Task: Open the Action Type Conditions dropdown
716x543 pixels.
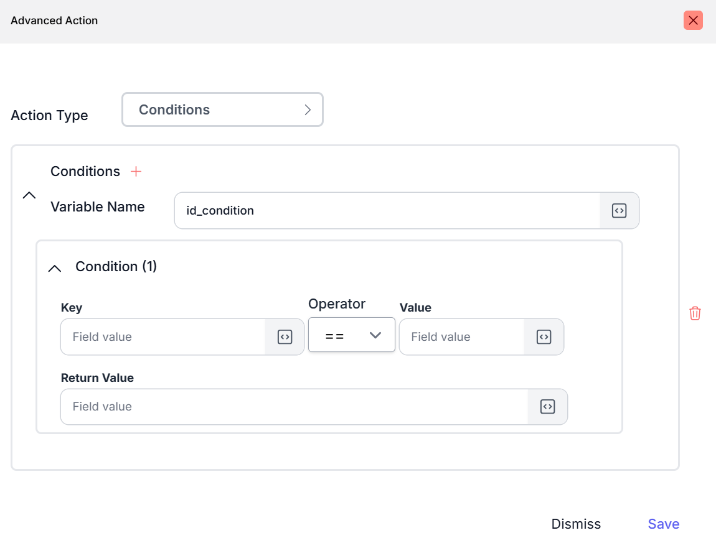Action: [222, 110]
